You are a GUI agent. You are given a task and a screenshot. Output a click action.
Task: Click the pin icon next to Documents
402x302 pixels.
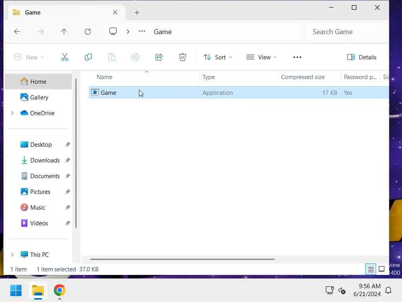(x=68, y=176)
